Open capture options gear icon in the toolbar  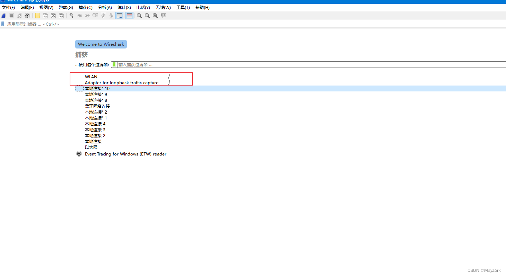(27, 16)
